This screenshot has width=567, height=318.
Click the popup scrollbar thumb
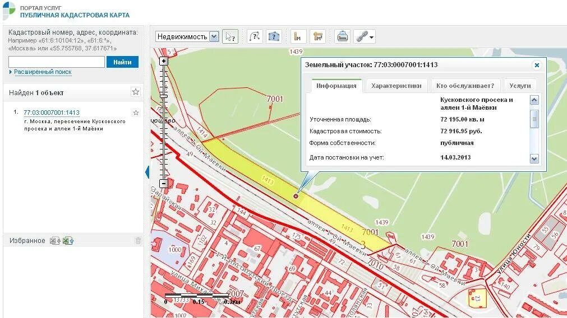[x=534, y=119]
